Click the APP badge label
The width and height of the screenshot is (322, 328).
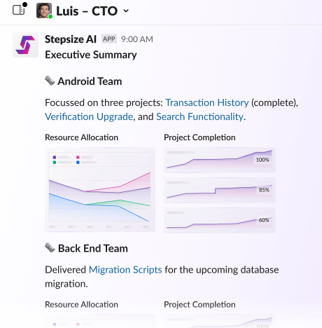pyautogui.click(x=109, y=39)
